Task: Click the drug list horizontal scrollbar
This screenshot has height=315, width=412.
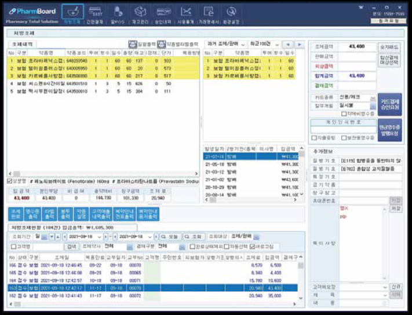Action: (x=103, y=174)
